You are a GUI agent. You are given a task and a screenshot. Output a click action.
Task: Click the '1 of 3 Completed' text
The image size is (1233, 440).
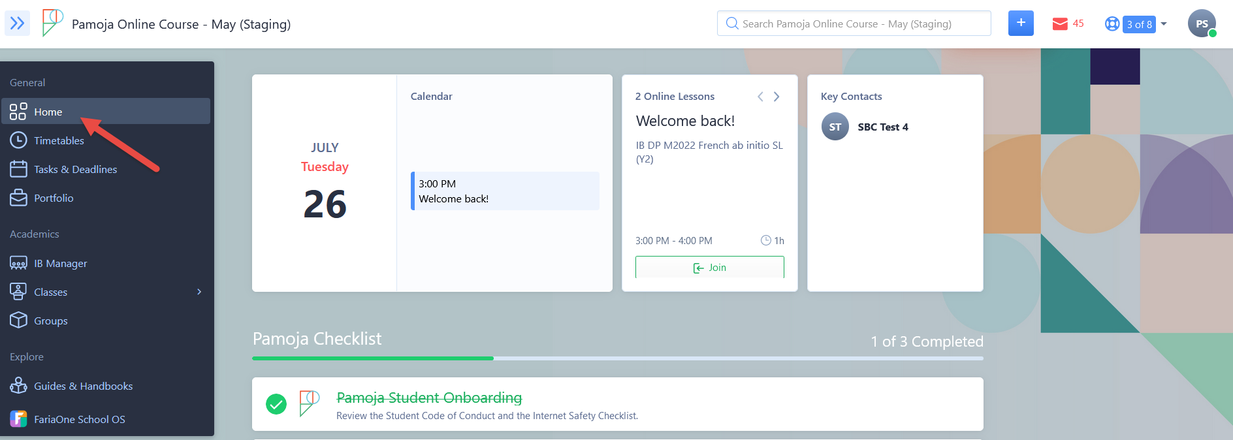[x=927, y=341]
